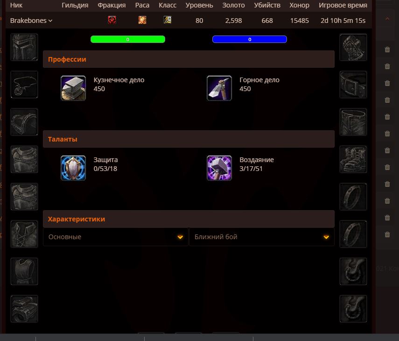The image size is (399, 341).
Task: Open the empty necklace equipment slot
Action: tap(24, 85)
